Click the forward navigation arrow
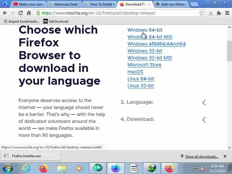Image resolution: width=232 pixels, height=174 pixels. (13, 13)
